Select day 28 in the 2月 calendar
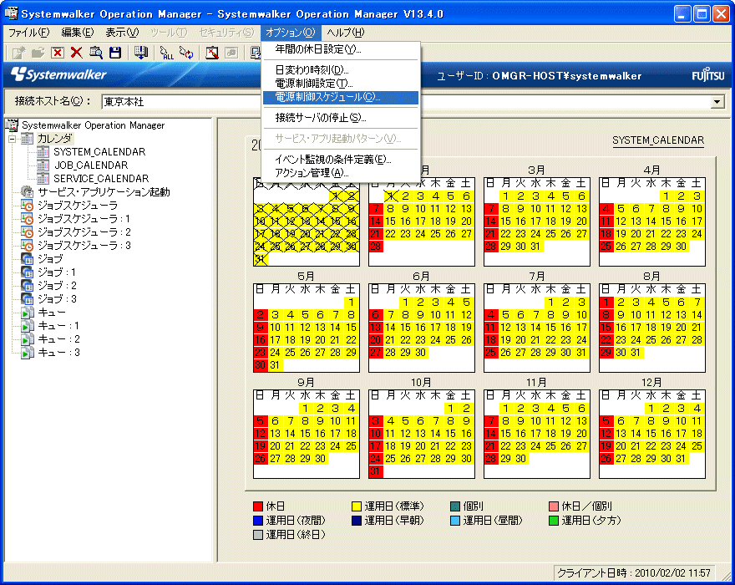This screenshot has width=735, height=585. click(x=376, y=247)
